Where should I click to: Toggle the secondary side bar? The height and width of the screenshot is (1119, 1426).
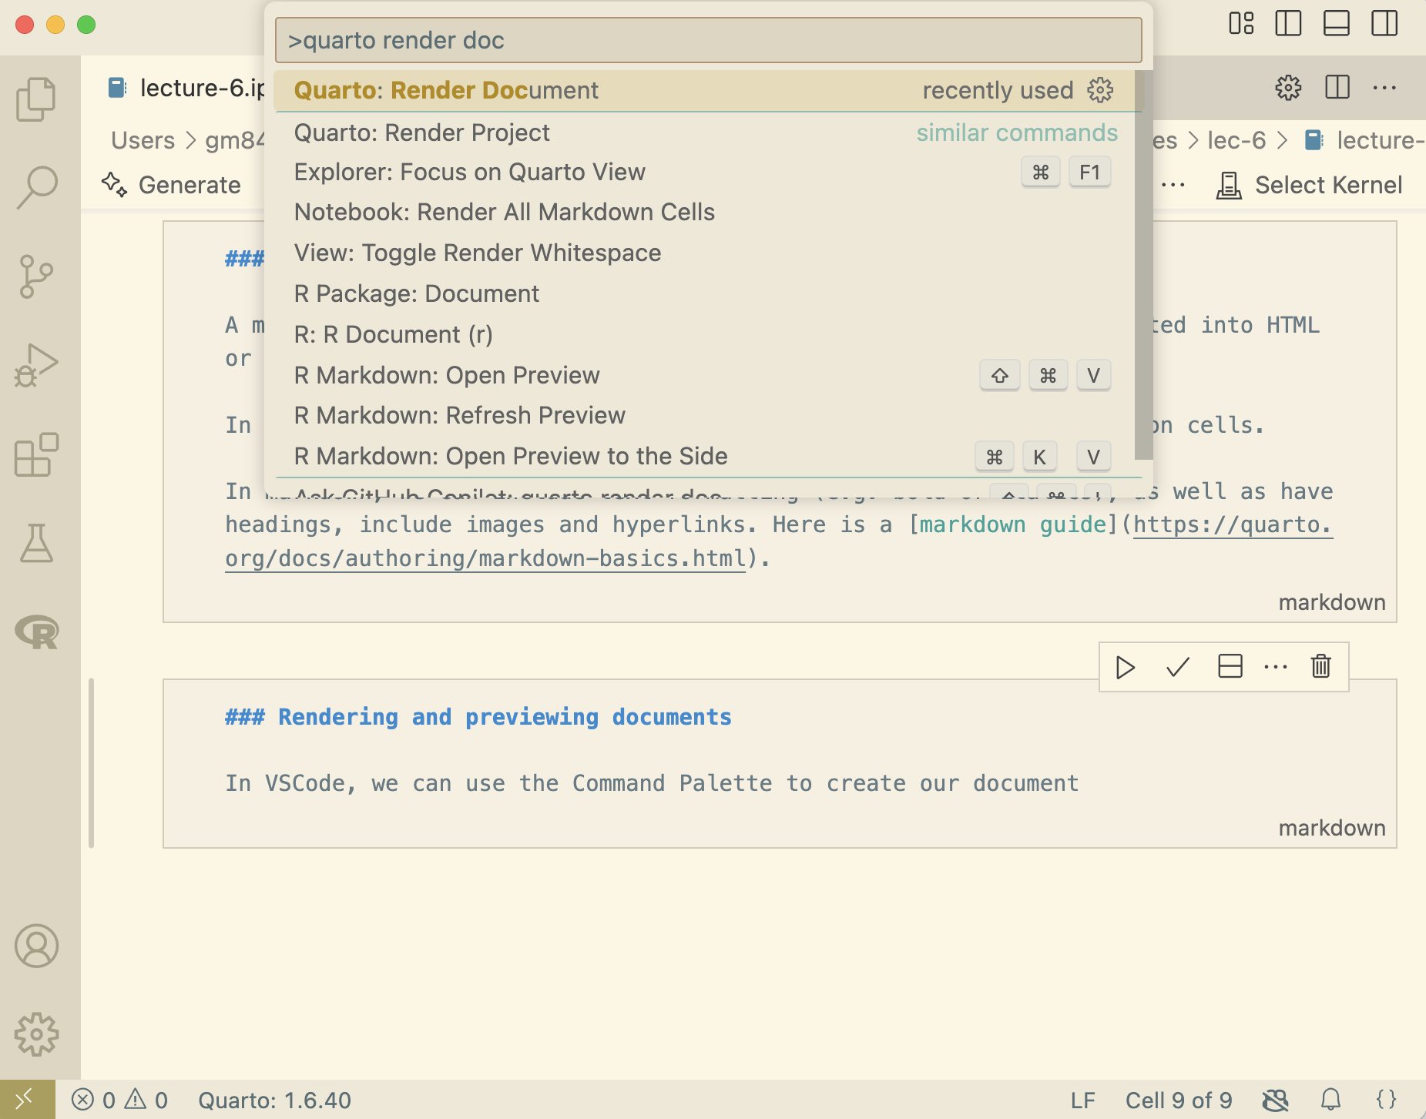tap(1384, 24)
